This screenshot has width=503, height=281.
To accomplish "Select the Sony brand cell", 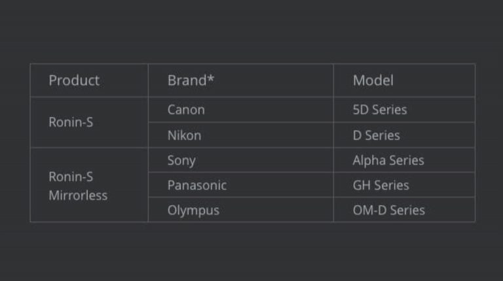I will pyautogui.click(x=181, y=160).
